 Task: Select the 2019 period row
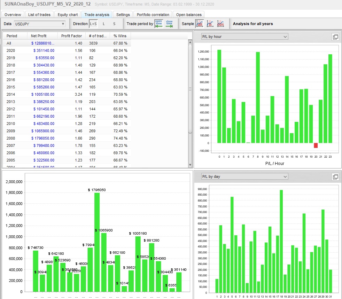(x=67, y=58)
